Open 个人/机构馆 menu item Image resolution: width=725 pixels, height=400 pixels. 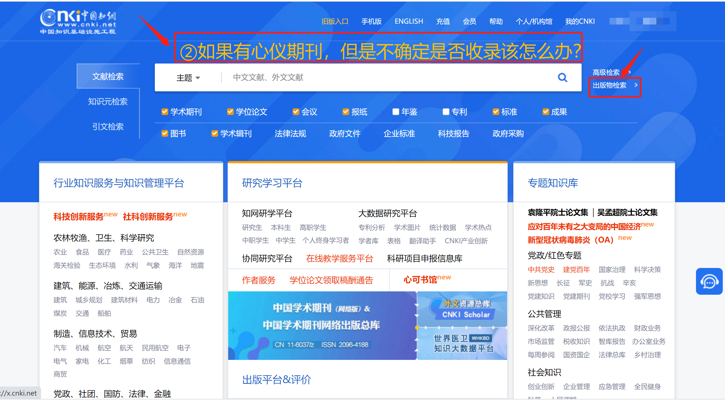(534, 21)
